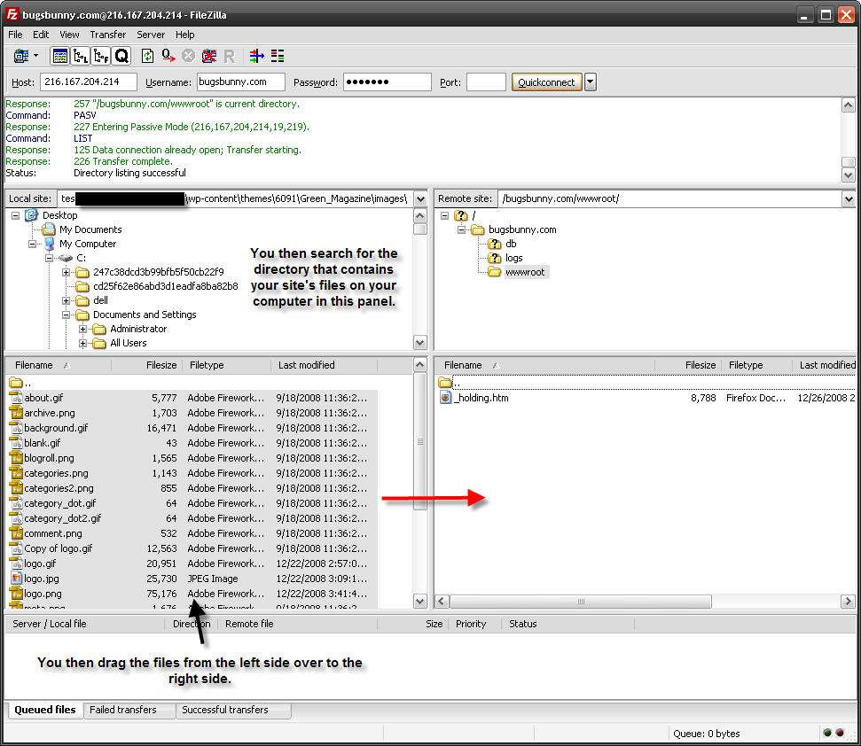Click the Username input field
Viewport: 861px width, 746px height.
[240, 82]
